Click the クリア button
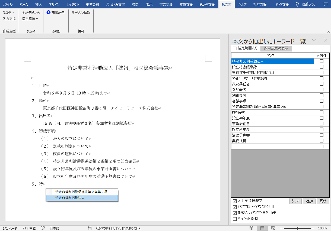Screen dimensions: 331x234 (x=295, y=201)
